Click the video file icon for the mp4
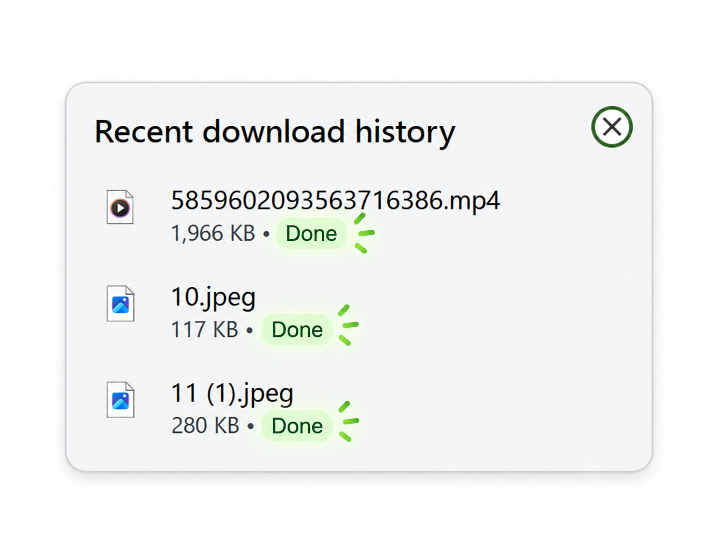The width and height of the screenshot is (718, 538). click(120, 207)
